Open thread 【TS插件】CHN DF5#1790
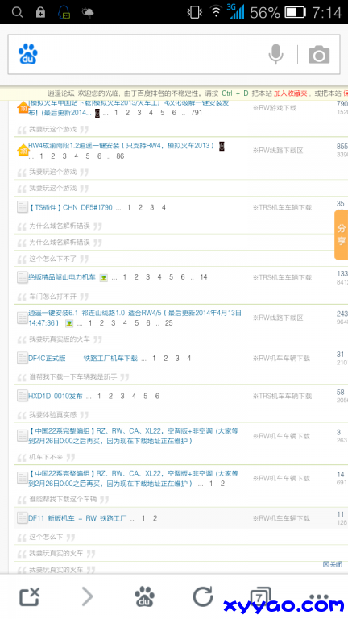This screenshot has width=348, height=619. pos(71,207)
